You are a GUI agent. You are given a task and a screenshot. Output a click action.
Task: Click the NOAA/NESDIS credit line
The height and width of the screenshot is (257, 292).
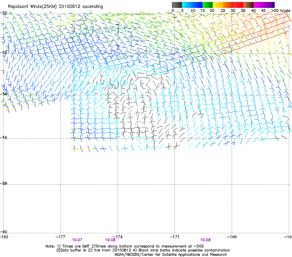(x=170, y=254)
